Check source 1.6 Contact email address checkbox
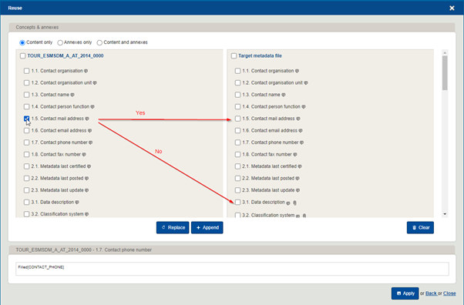The width and height of the screenshot is (464, 305). pos(27,131)
